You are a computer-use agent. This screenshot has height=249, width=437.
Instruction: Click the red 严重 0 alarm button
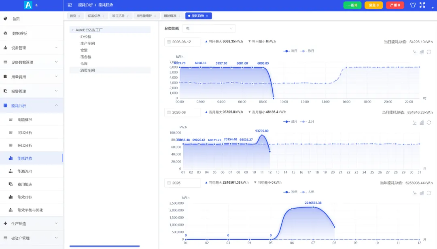coord(395,5)
